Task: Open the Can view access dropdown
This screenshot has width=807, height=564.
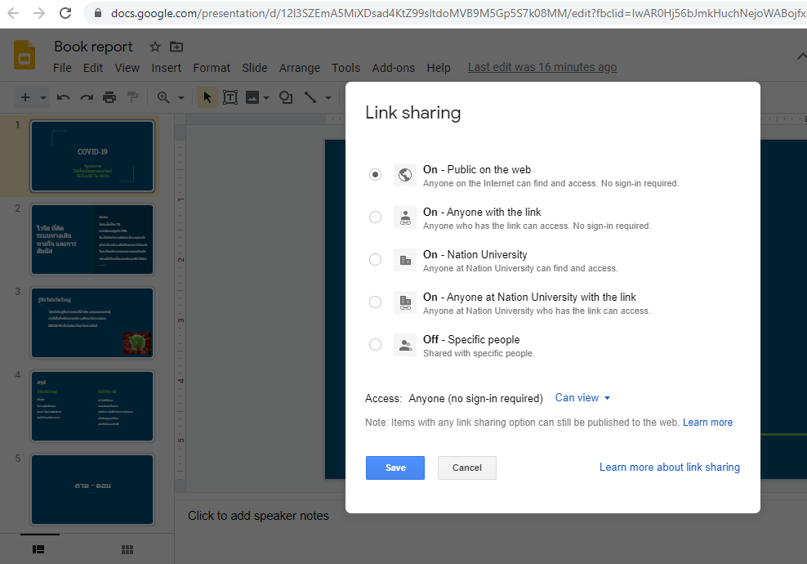Action: [x=582, y=398]
